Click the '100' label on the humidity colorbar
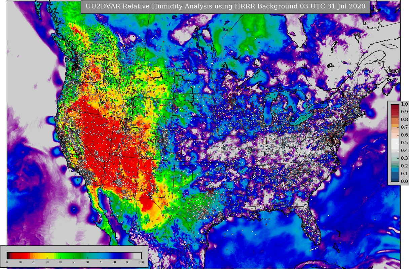409x269 pixels. [141, 262]
